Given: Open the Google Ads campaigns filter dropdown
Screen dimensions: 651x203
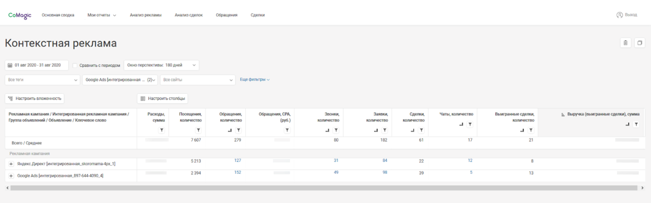Looking at the screenshot, I should [120, 80].
